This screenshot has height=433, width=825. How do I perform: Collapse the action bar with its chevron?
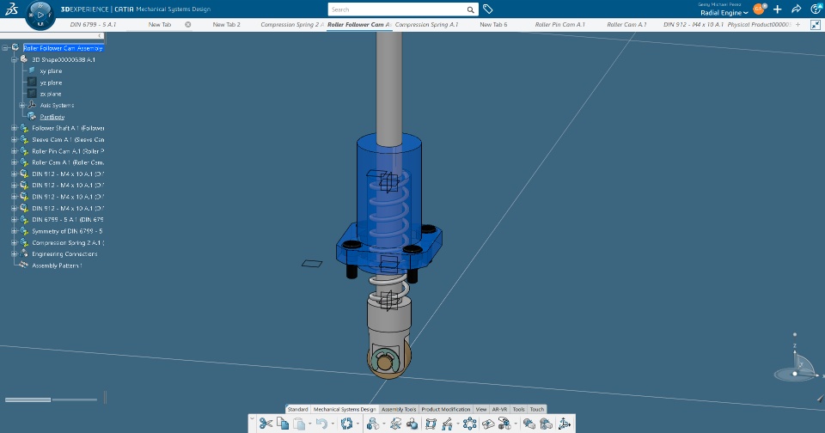pyautogui.click(x=252, y=419)
